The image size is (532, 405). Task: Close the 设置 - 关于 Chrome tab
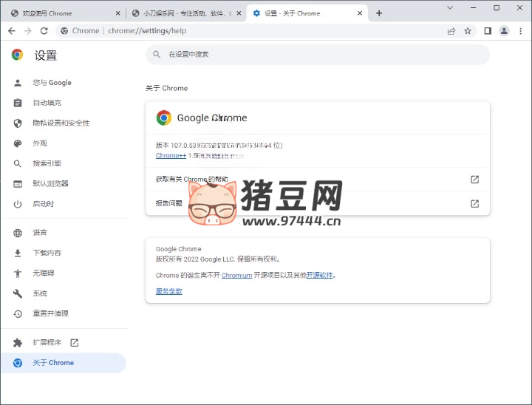(x=360, y=13)
